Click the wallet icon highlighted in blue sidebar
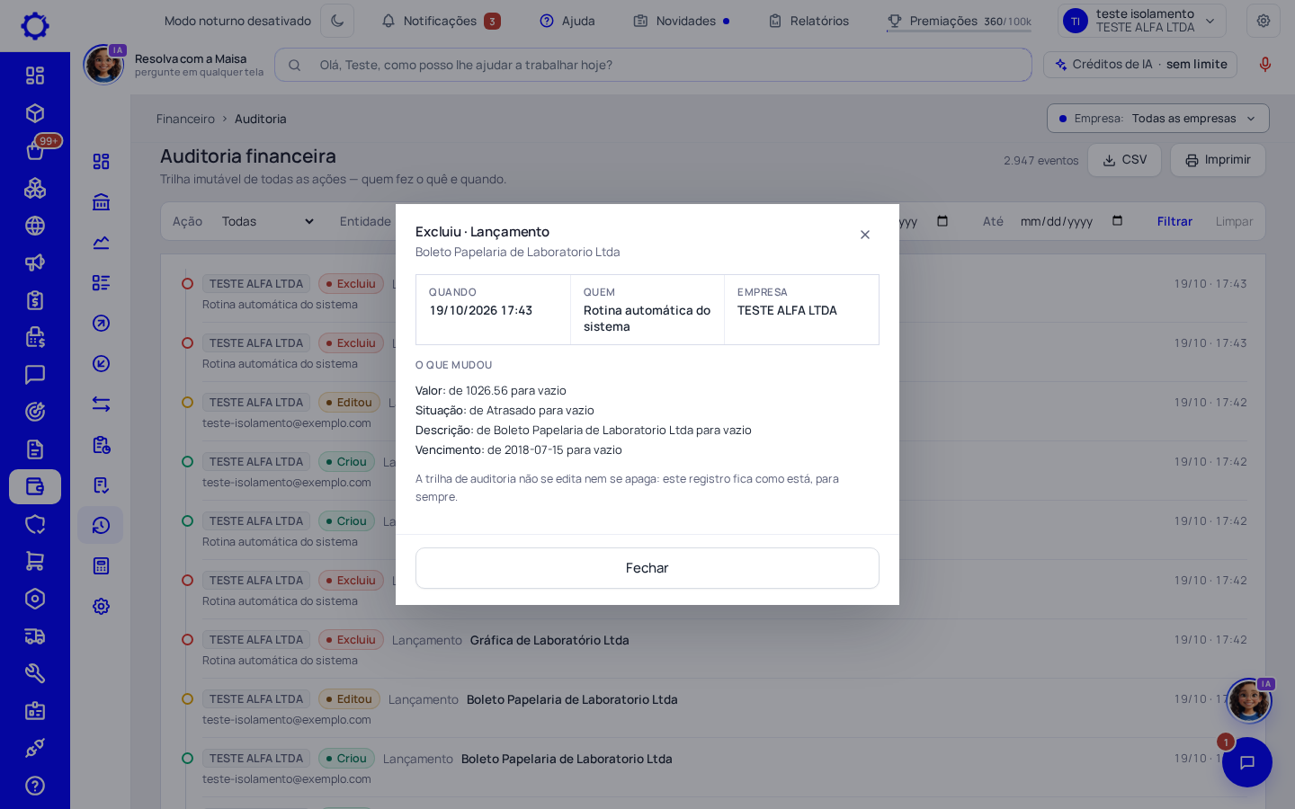 (35, 486)
